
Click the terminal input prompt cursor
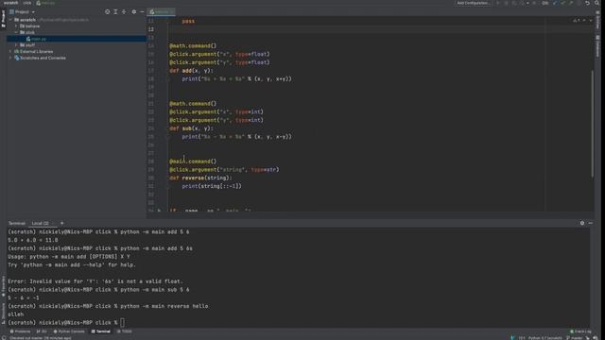(x=122, y=323)
